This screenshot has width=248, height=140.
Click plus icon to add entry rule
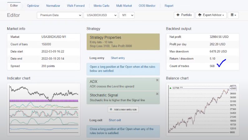111,109
